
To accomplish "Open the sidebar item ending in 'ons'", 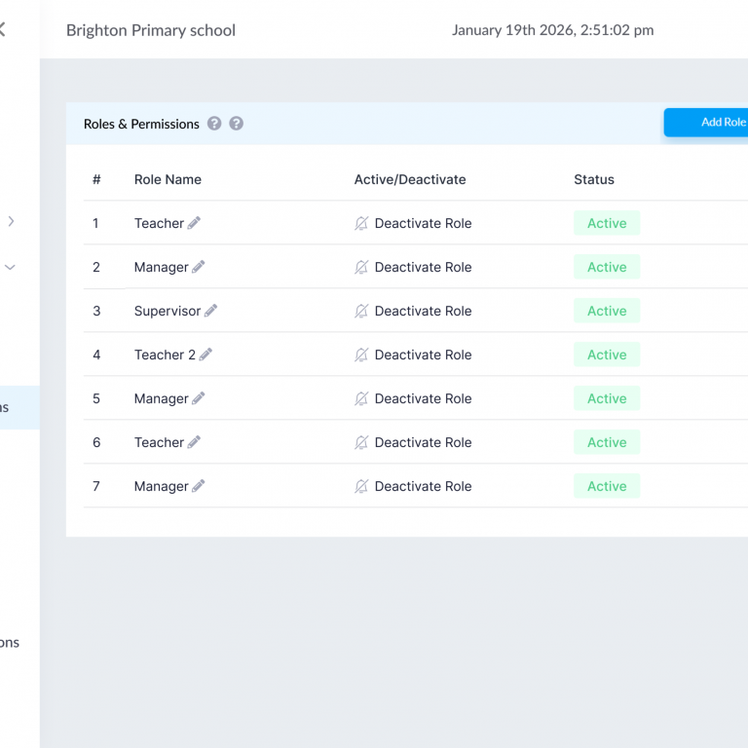I will (x=10, y=643).
